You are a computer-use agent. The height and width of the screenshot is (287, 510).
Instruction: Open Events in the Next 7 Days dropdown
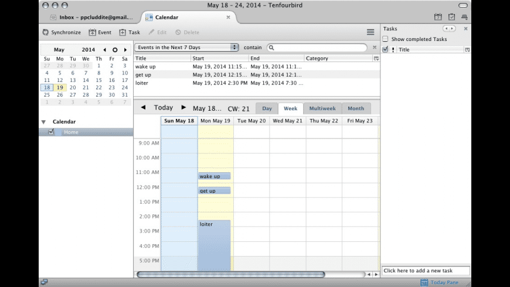point(186,47)
